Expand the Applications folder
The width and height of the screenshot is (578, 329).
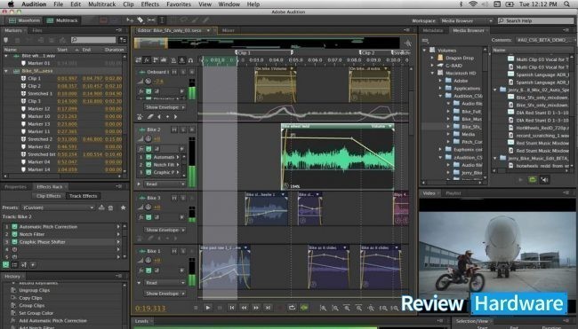pyautogui.click(x=440, y=88)
